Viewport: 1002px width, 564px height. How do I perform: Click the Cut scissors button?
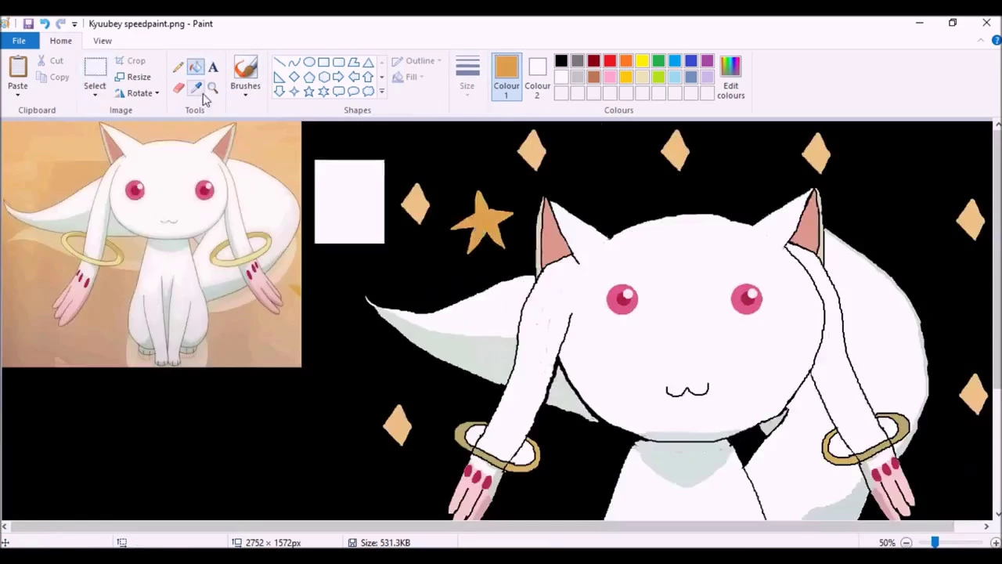(50, 60)
